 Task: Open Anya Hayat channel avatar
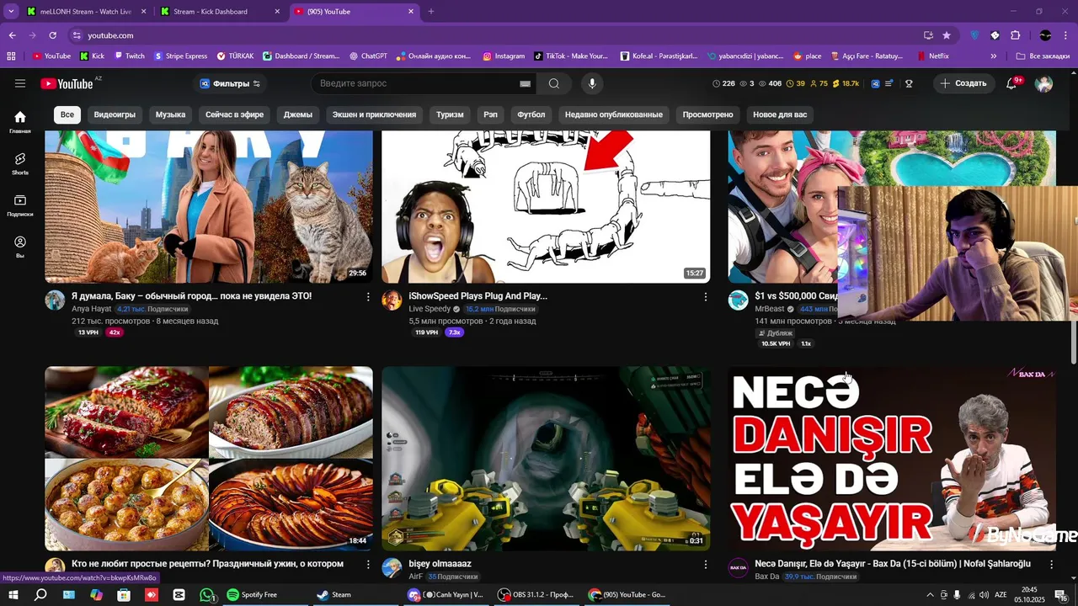click(55, 300)
